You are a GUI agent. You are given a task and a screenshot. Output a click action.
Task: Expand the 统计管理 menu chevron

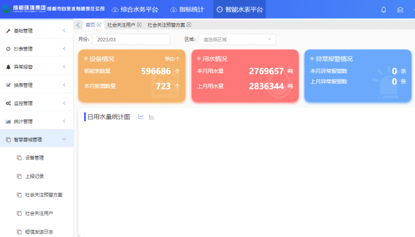pyautogui.click(x=64, y=121)
